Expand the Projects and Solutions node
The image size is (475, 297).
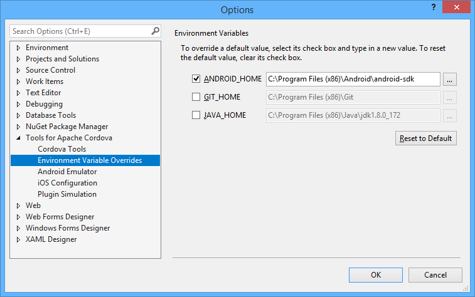[x=18, y=59]
